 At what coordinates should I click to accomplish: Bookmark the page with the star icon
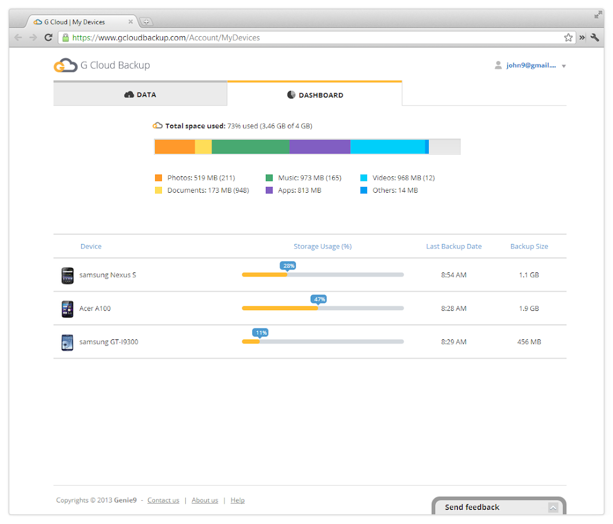click(x=568, y=37)
